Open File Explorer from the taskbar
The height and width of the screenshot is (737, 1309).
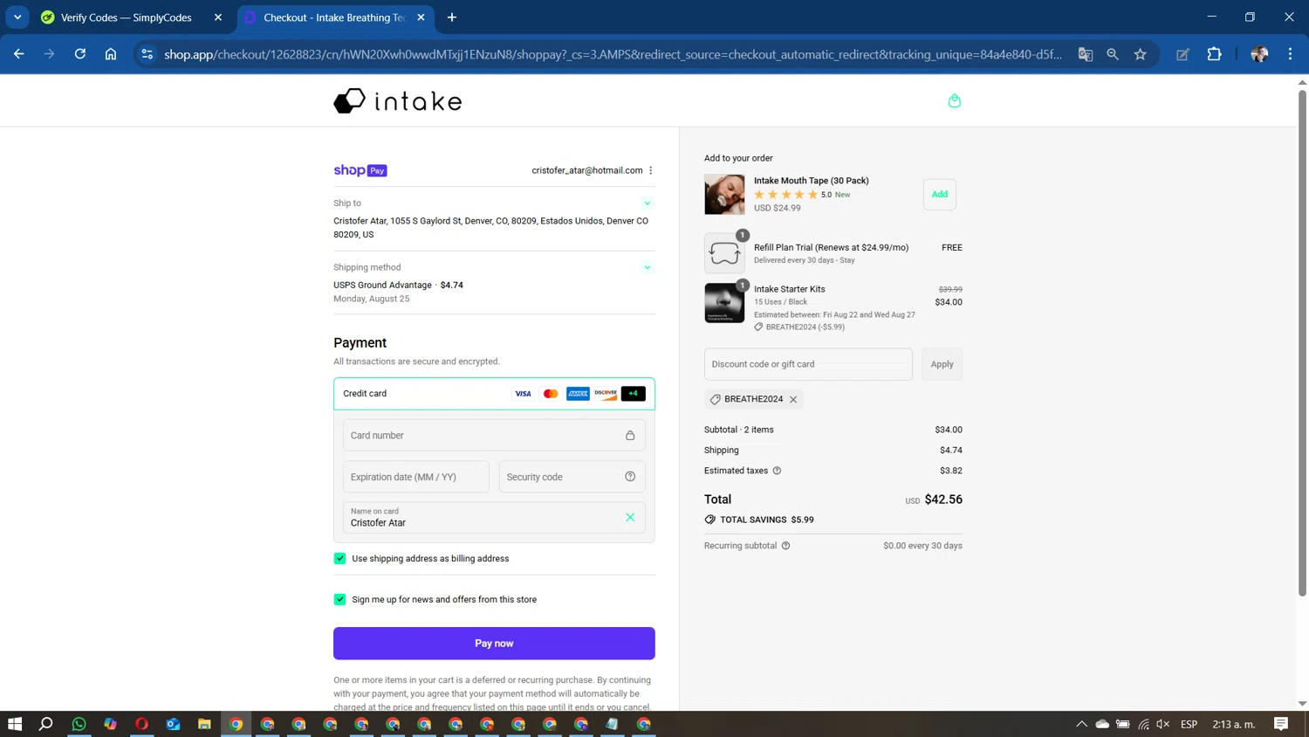click(x=204, y=724)
